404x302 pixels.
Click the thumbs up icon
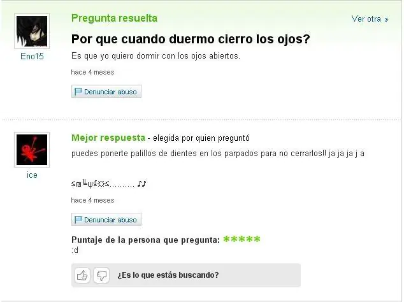coord(82,275)
